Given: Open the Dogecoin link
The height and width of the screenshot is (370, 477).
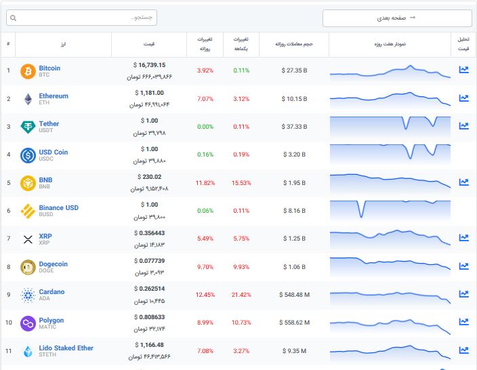Looking at the screenshot, I should click(x=54, y=264).
